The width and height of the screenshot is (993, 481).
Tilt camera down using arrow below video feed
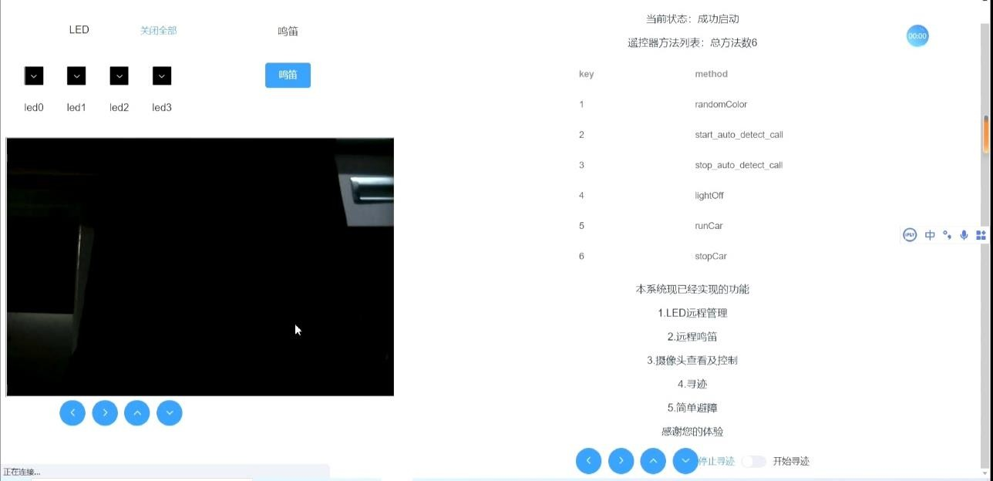pyautogui.click(x=170, y=413)
